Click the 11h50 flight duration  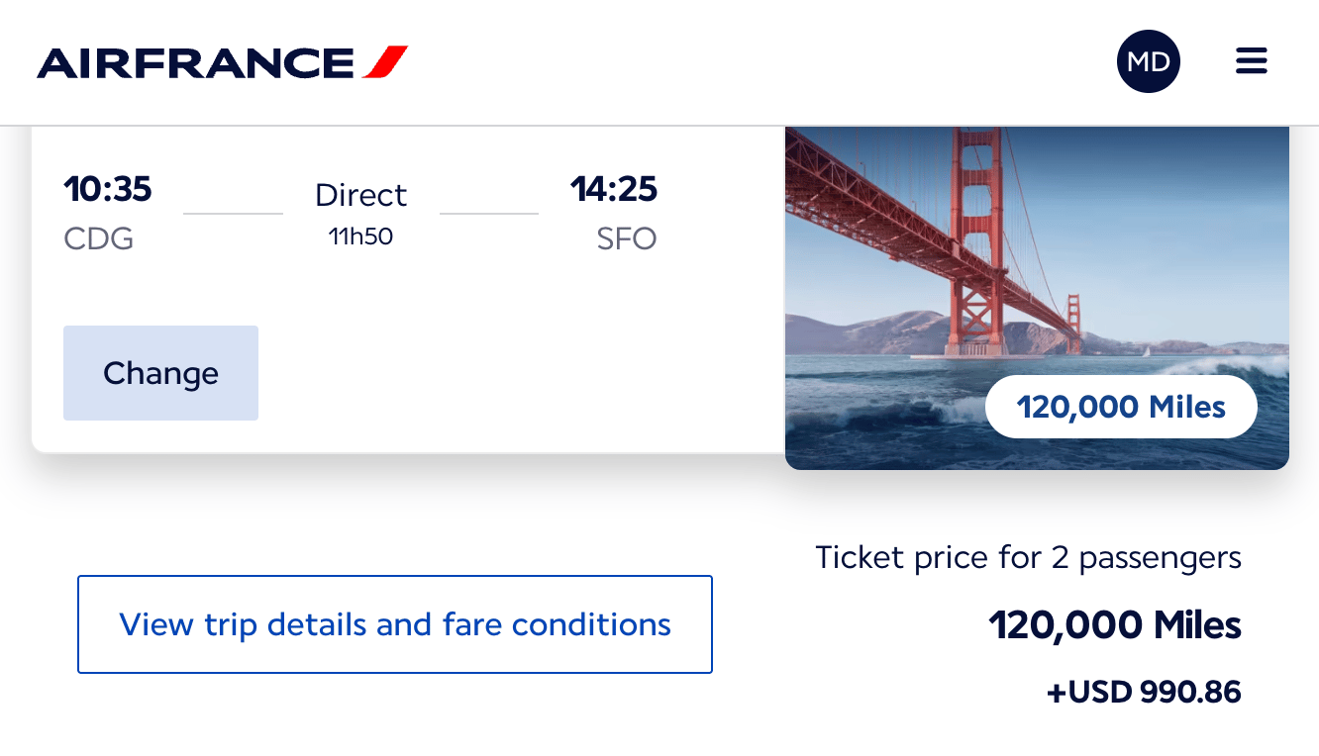[360, 236]
